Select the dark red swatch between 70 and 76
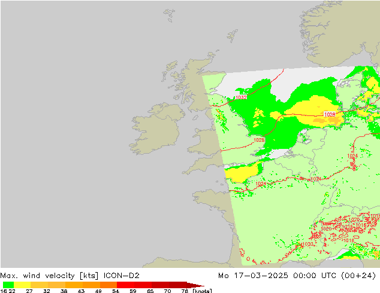Screen dimensions: 380x293 (x=177, y=285)
